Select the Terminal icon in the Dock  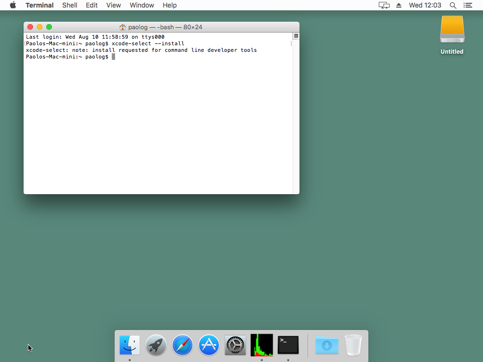(288, 345)
